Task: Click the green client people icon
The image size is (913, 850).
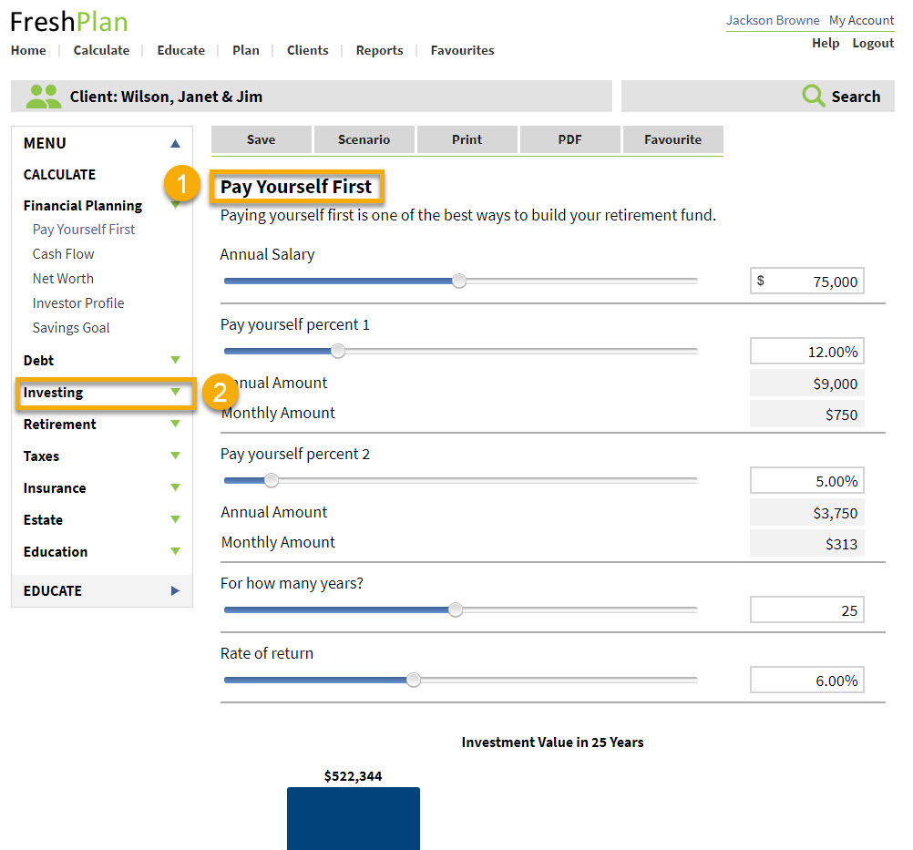Action: pyautogui.click(x=43, y=96)
